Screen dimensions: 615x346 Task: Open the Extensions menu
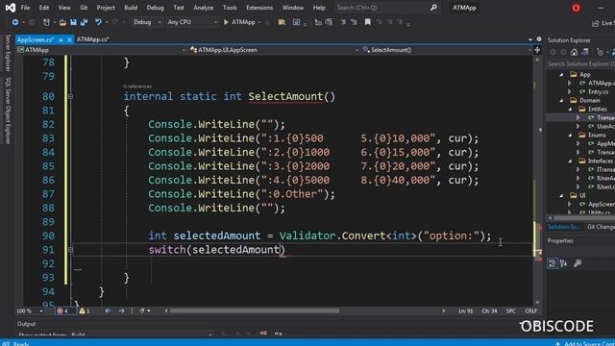click(259, 8)
